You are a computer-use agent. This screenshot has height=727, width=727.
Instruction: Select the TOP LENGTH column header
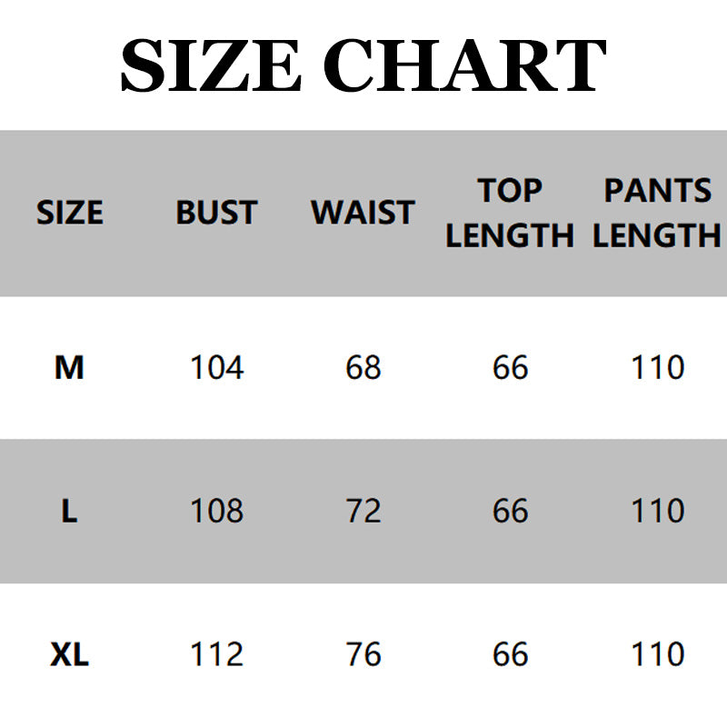point(510,213)
